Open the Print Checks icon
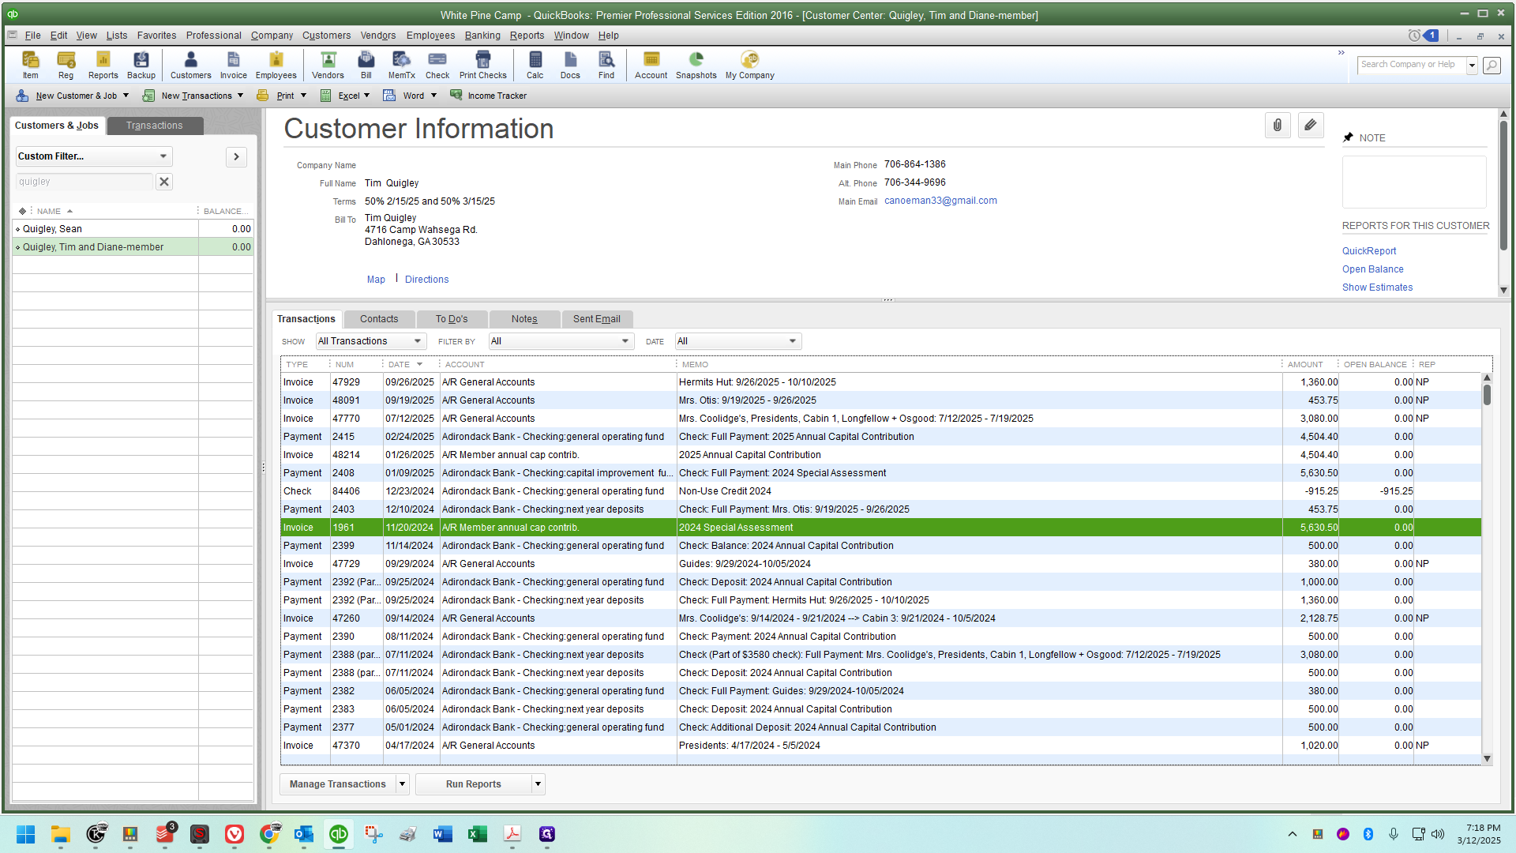This screenshot has width=1516, height=853. 482,65
